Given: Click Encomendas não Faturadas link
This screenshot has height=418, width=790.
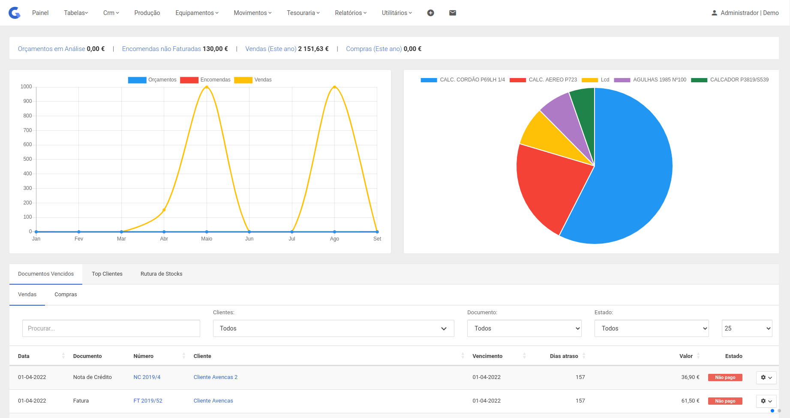Looking at the screenshot, I should [161, 49].
